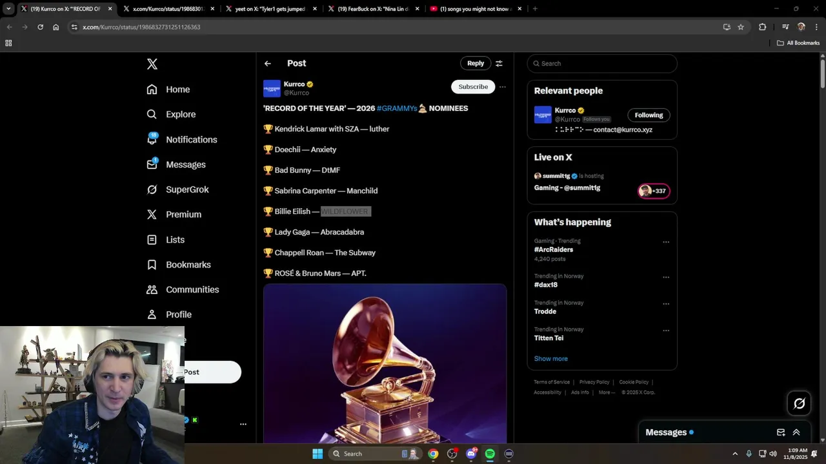This screenshot has height=464, width=826.
Task: Click the browser home button
Action: tap(56, 27)
